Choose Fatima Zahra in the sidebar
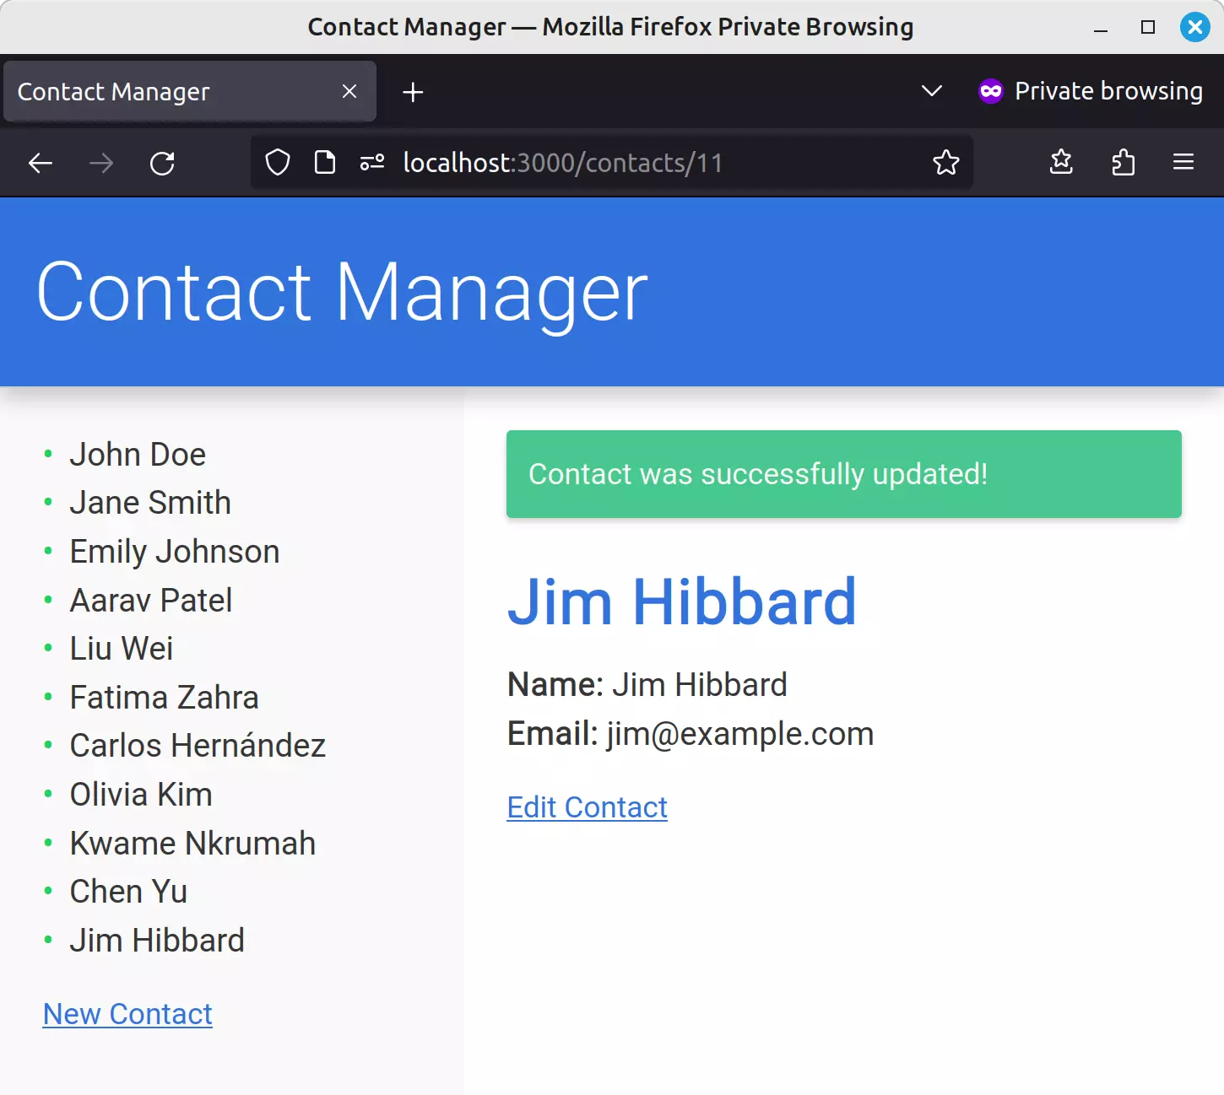The image size is (1224, 1095). (165, 698)
